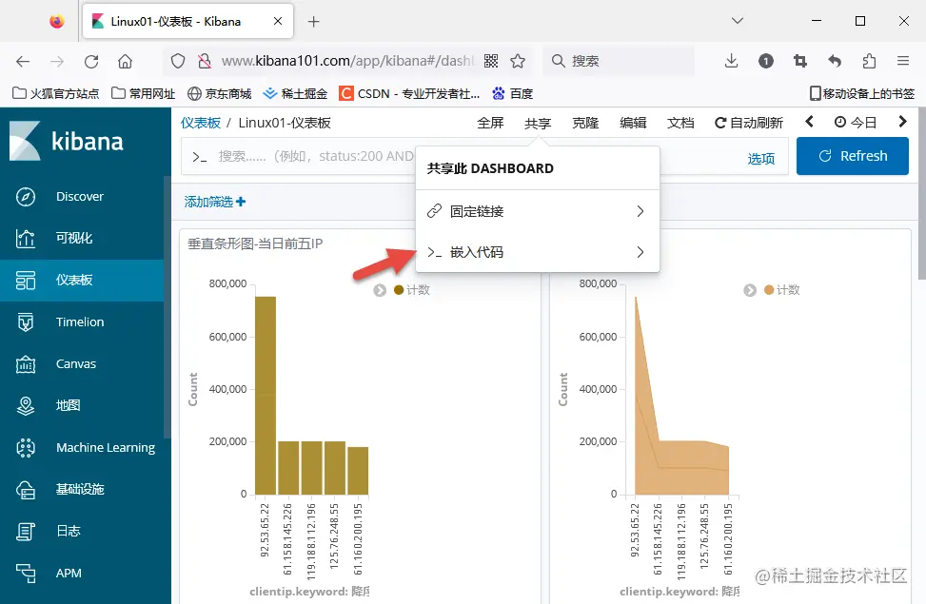Click the notification badge icon with 1
Screen dimensions: 926x604
click(x=766, y=61)
